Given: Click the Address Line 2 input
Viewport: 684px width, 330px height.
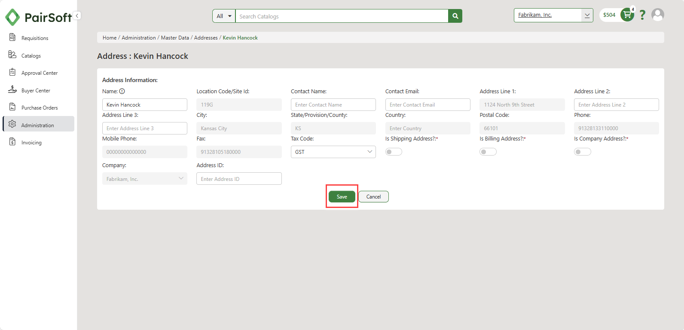Looking at the screenshot, I should (x=617, y=104).
